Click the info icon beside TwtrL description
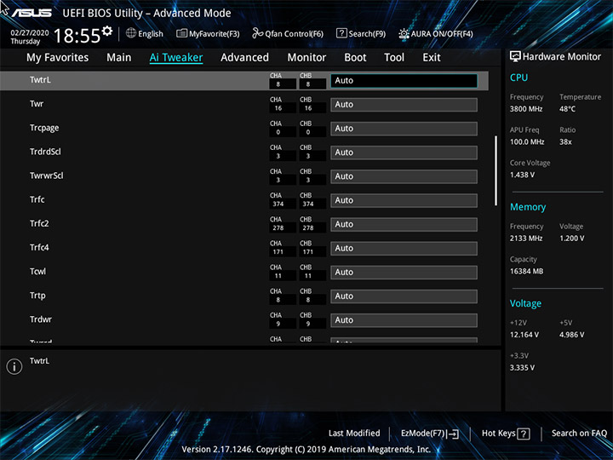 pos(14,367)
